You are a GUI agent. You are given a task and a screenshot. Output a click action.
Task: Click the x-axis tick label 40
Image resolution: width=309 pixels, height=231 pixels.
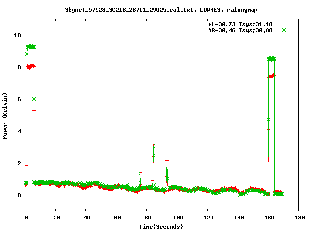click(x=87, y=218)
